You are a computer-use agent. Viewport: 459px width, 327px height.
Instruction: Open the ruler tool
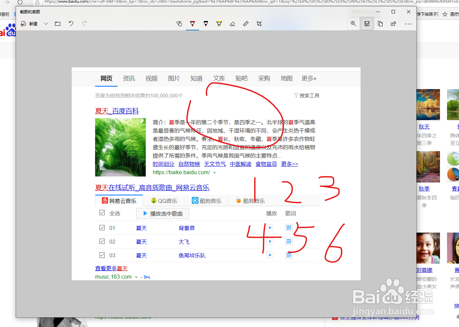click(246, 24)
